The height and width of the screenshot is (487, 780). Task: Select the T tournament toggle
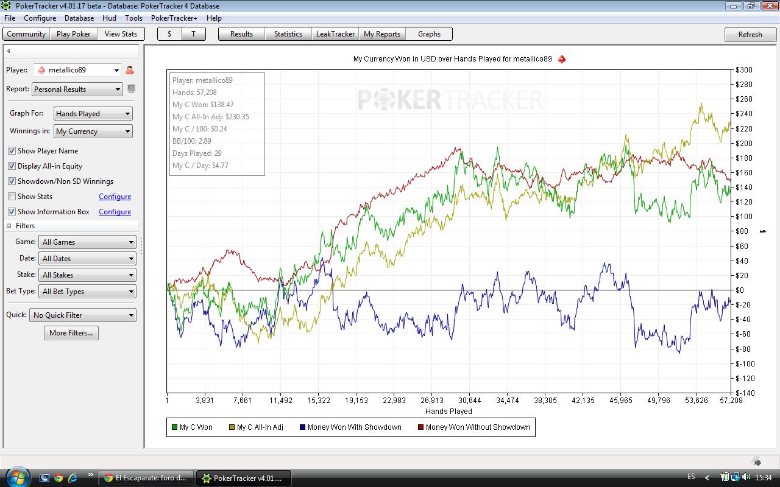click(194, 34)
